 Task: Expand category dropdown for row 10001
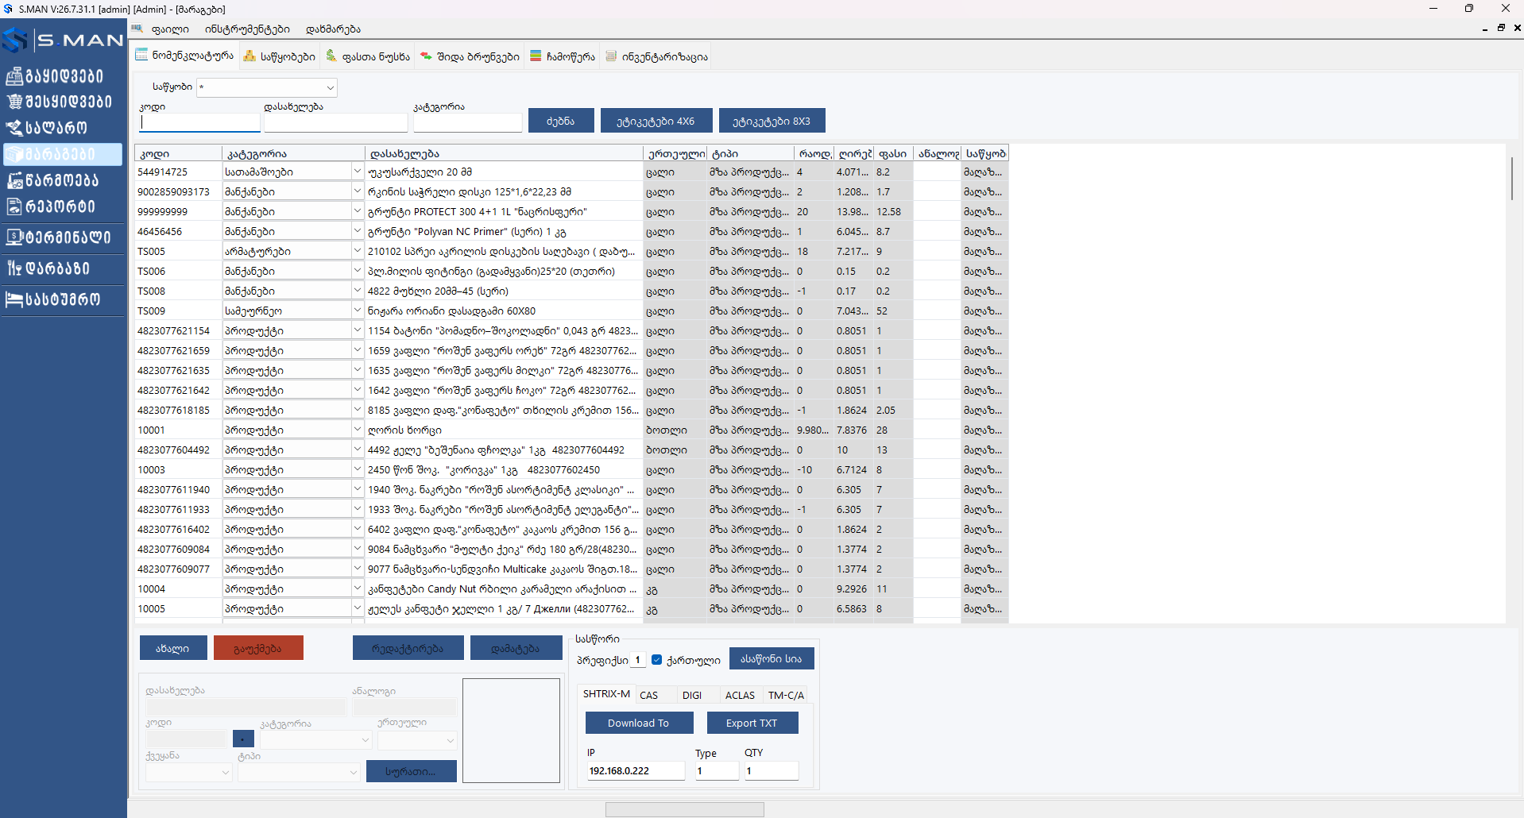pyautogui.click(x=357, y=430)
